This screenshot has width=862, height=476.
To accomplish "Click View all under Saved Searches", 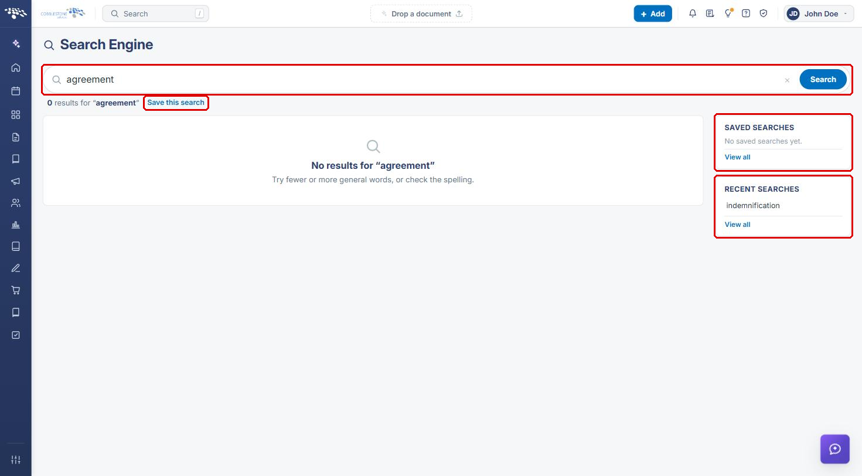I will click(737, 157).
